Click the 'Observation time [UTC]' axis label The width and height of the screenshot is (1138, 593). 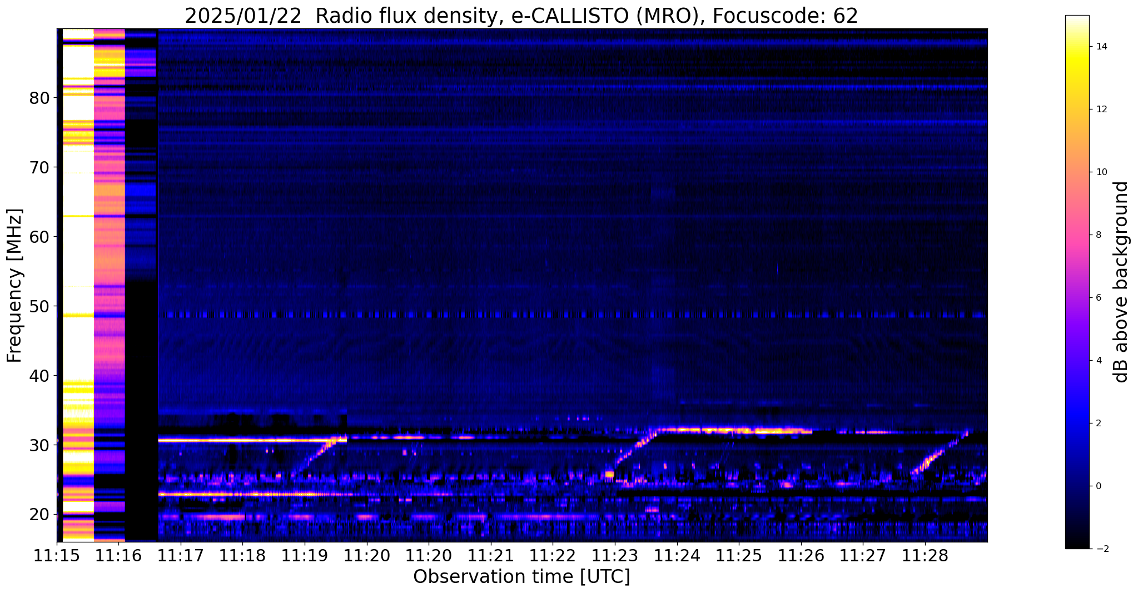coord(521,577)
